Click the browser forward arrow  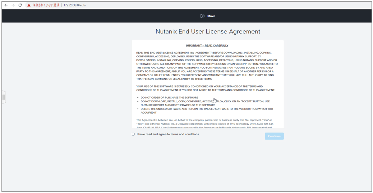pos(13,5)
